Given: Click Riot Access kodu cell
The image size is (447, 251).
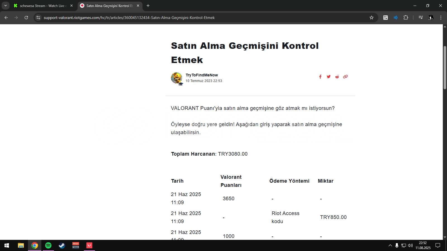Looking at the screenshot, I should point(286,217).
